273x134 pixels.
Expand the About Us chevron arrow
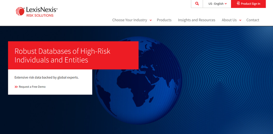[240, 20]
